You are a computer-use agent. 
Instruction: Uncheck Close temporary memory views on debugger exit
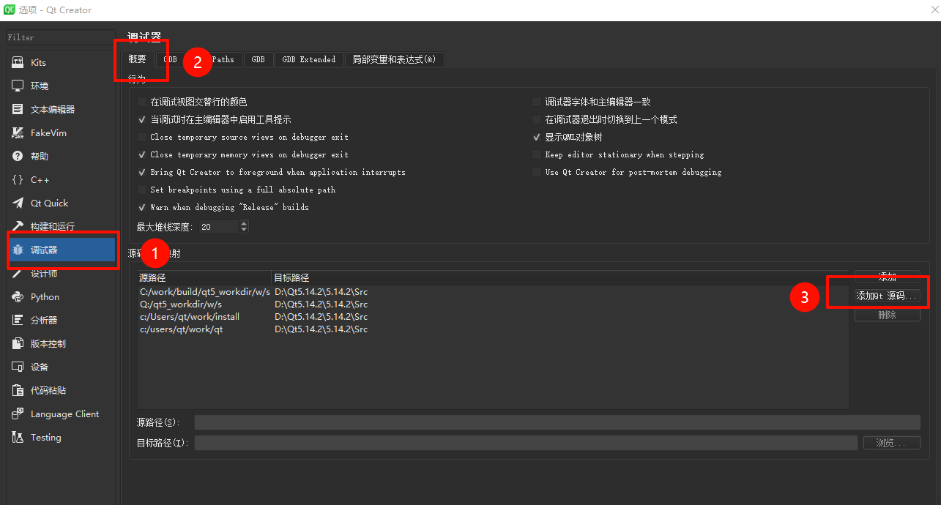(142, 155)
